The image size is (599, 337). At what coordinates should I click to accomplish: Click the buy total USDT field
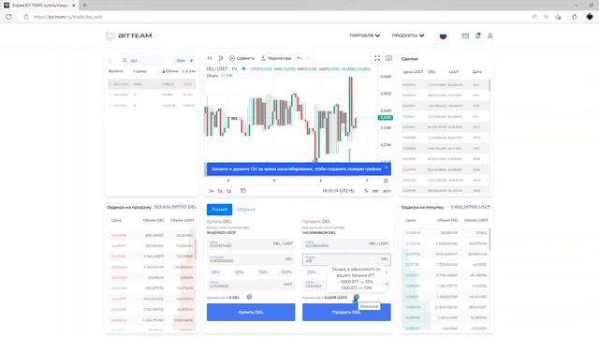point(251,285)
